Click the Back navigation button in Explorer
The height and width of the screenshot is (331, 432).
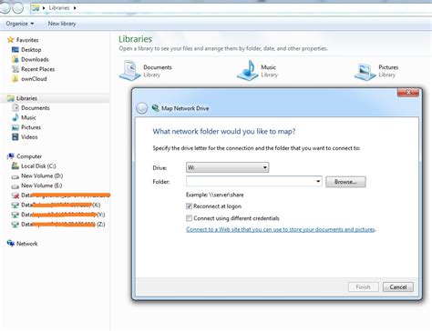pyautogui.click(x=5, y=8)
